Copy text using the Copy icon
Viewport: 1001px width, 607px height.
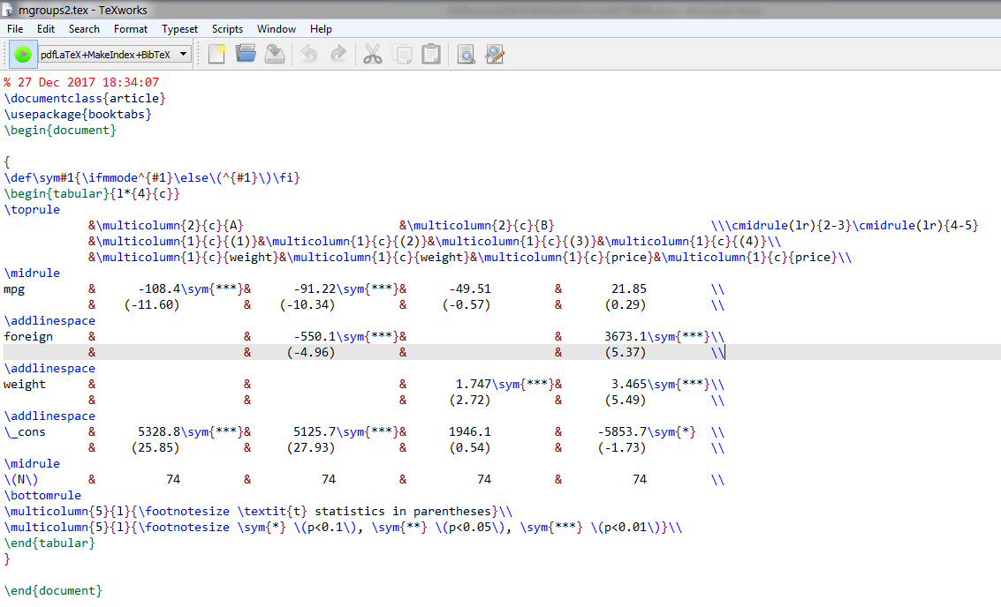click(403, 54)
